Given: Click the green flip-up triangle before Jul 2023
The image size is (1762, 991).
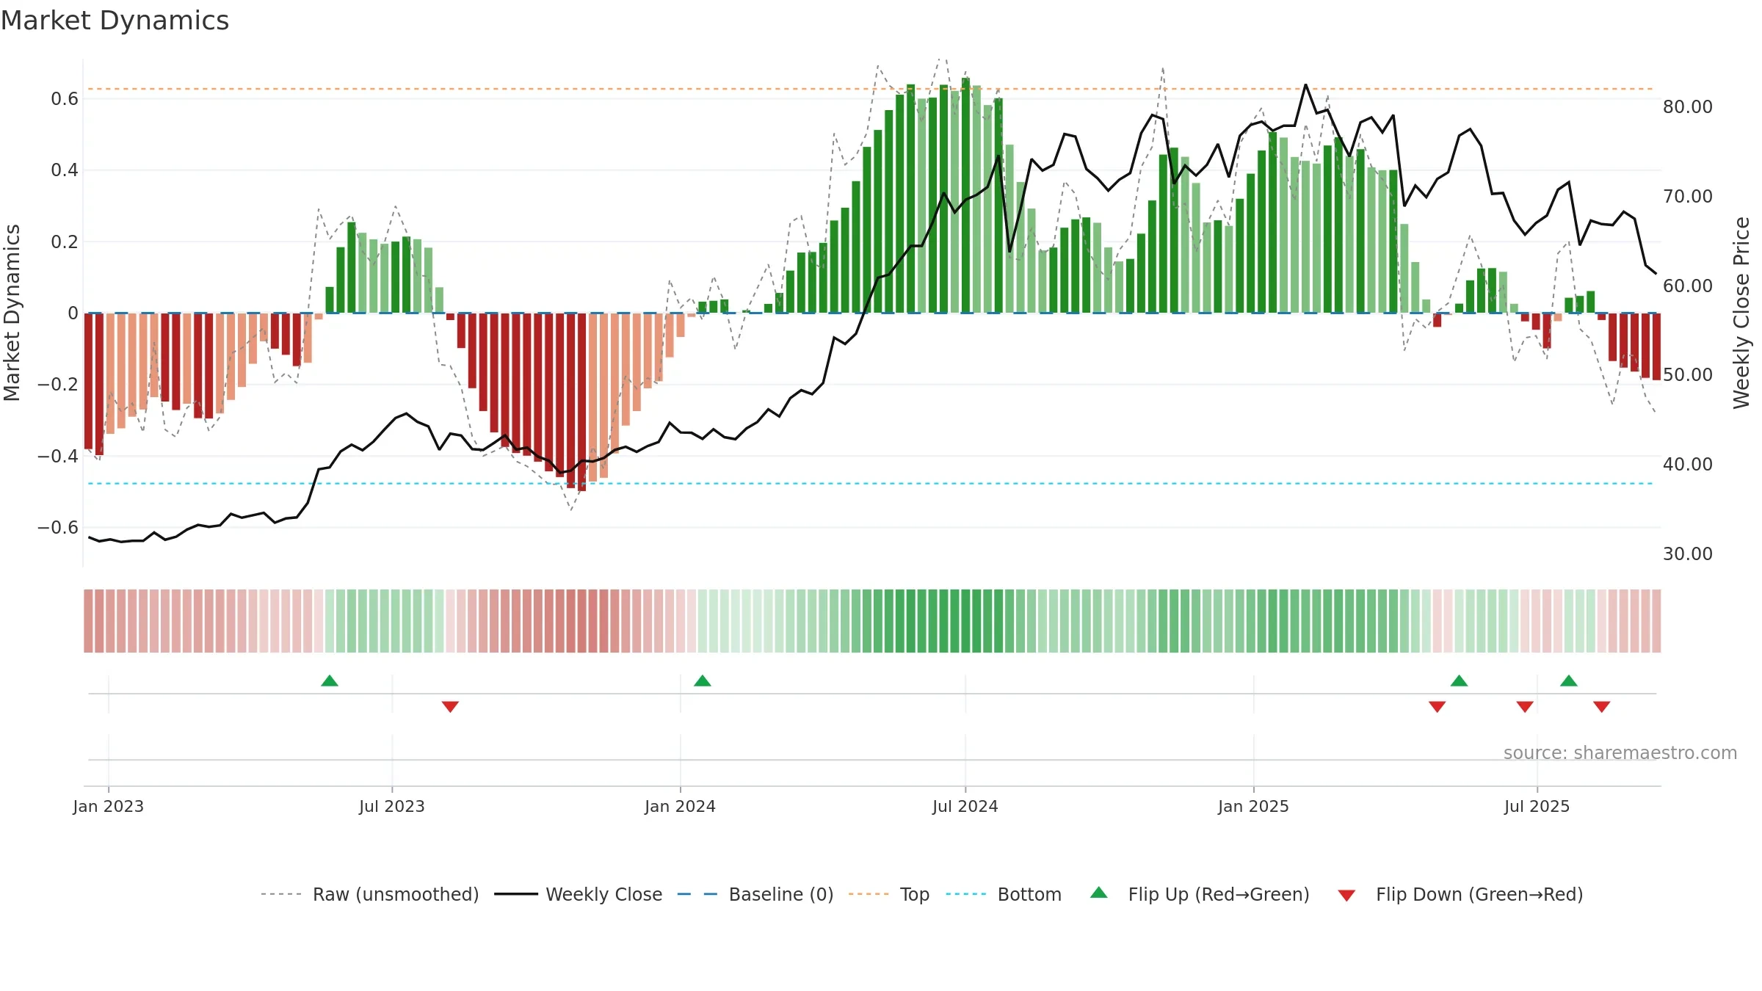Looking at the screenshot, I should 330,680.
